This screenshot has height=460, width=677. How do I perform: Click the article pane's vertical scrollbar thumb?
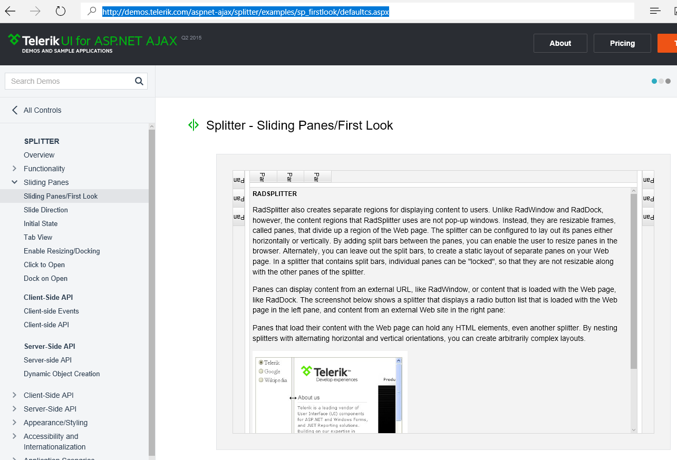[x=634, y=281]
